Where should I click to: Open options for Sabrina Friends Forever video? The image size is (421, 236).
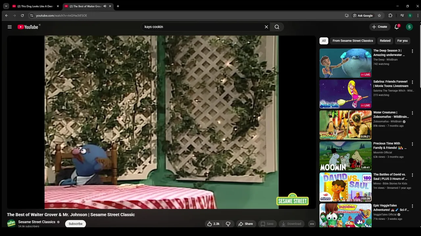point(412,82)
